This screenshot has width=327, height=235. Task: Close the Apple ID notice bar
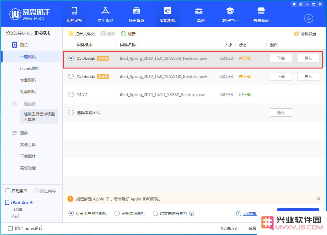(319, 199)
